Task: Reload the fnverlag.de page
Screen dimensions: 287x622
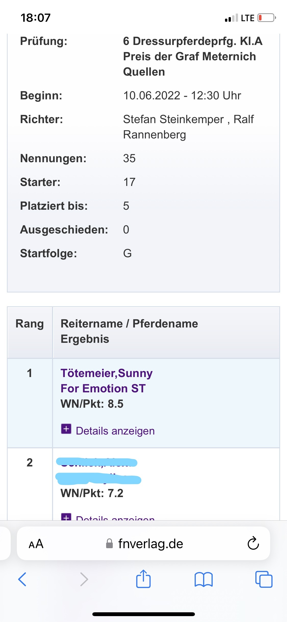Action: point(253,543)
